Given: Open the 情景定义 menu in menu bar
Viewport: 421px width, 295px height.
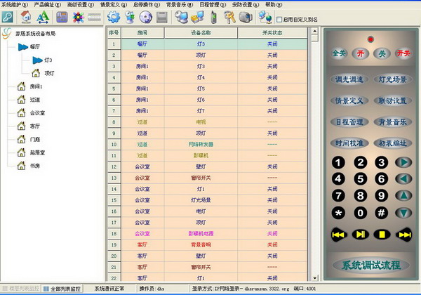Looking at the screenshot, I should click(x=114, y=5).
